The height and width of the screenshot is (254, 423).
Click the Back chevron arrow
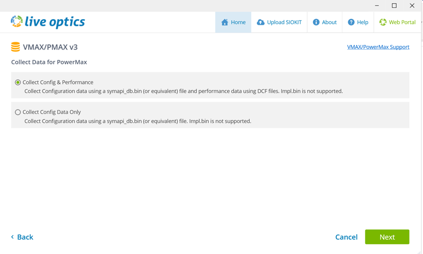tap(12, 237)
